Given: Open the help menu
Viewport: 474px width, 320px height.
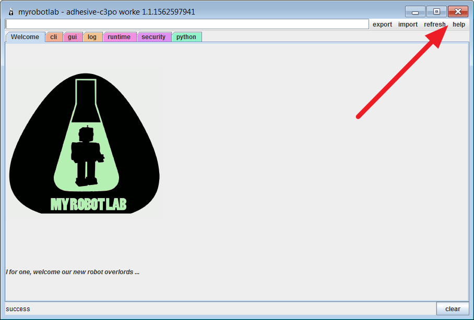Looking at the screenshot, I should (x=458, y=24).
